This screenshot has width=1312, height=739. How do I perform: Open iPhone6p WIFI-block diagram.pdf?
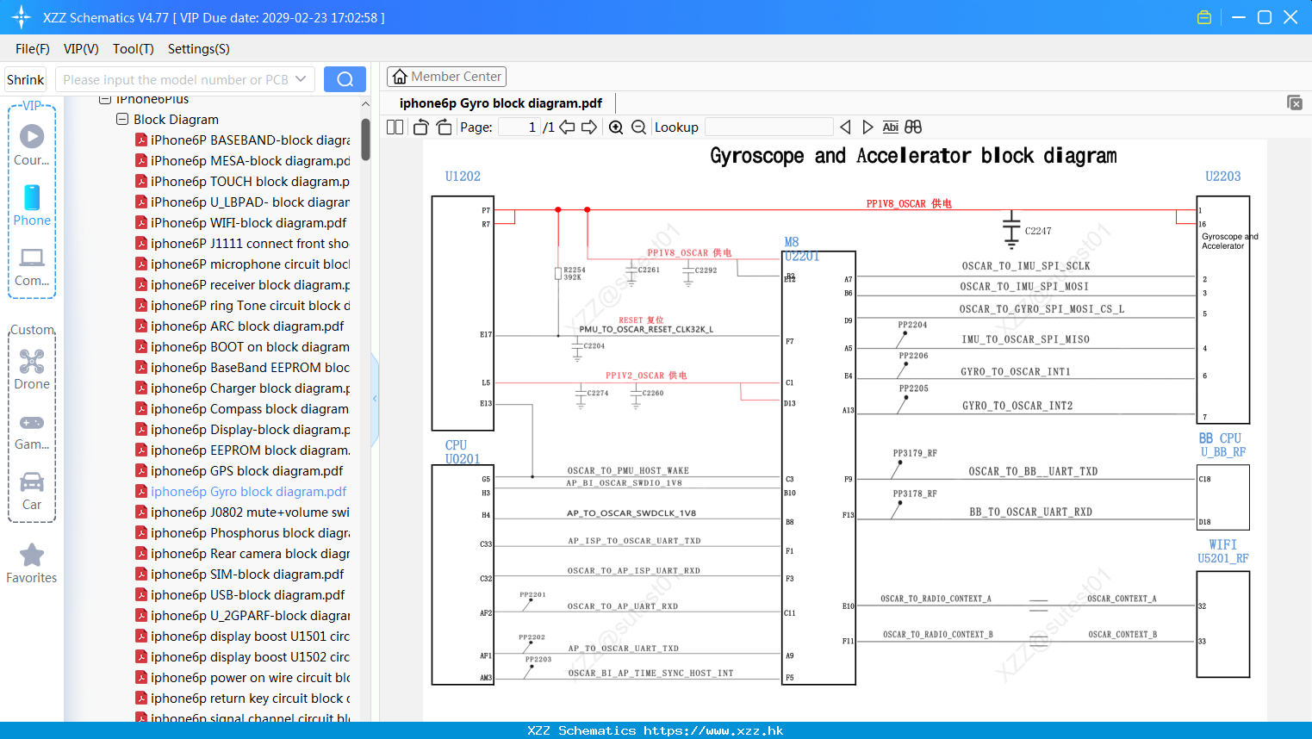[241, 223]
